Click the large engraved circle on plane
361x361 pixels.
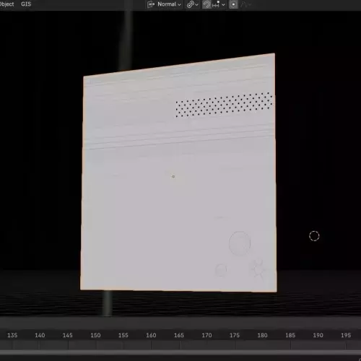(240, 243)
